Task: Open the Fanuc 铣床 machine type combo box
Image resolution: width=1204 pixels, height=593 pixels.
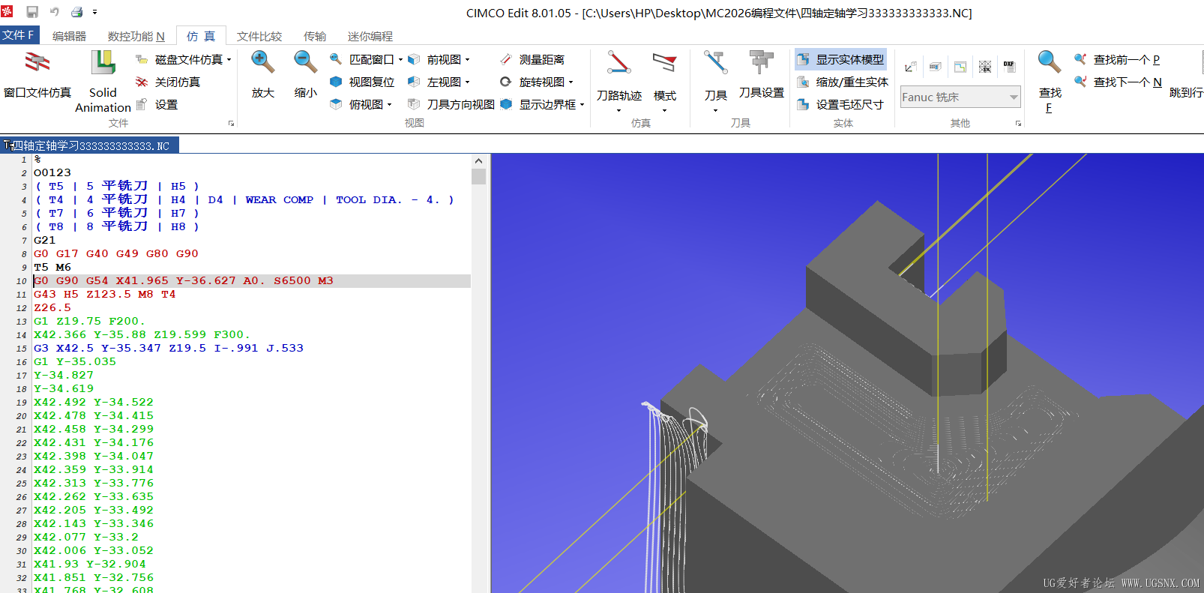Action: [960, 97]
